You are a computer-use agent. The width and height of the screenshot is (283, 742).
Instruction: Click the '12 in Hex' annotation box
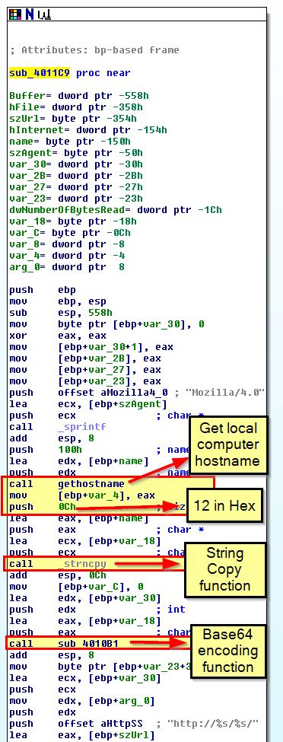coord(224,505)
